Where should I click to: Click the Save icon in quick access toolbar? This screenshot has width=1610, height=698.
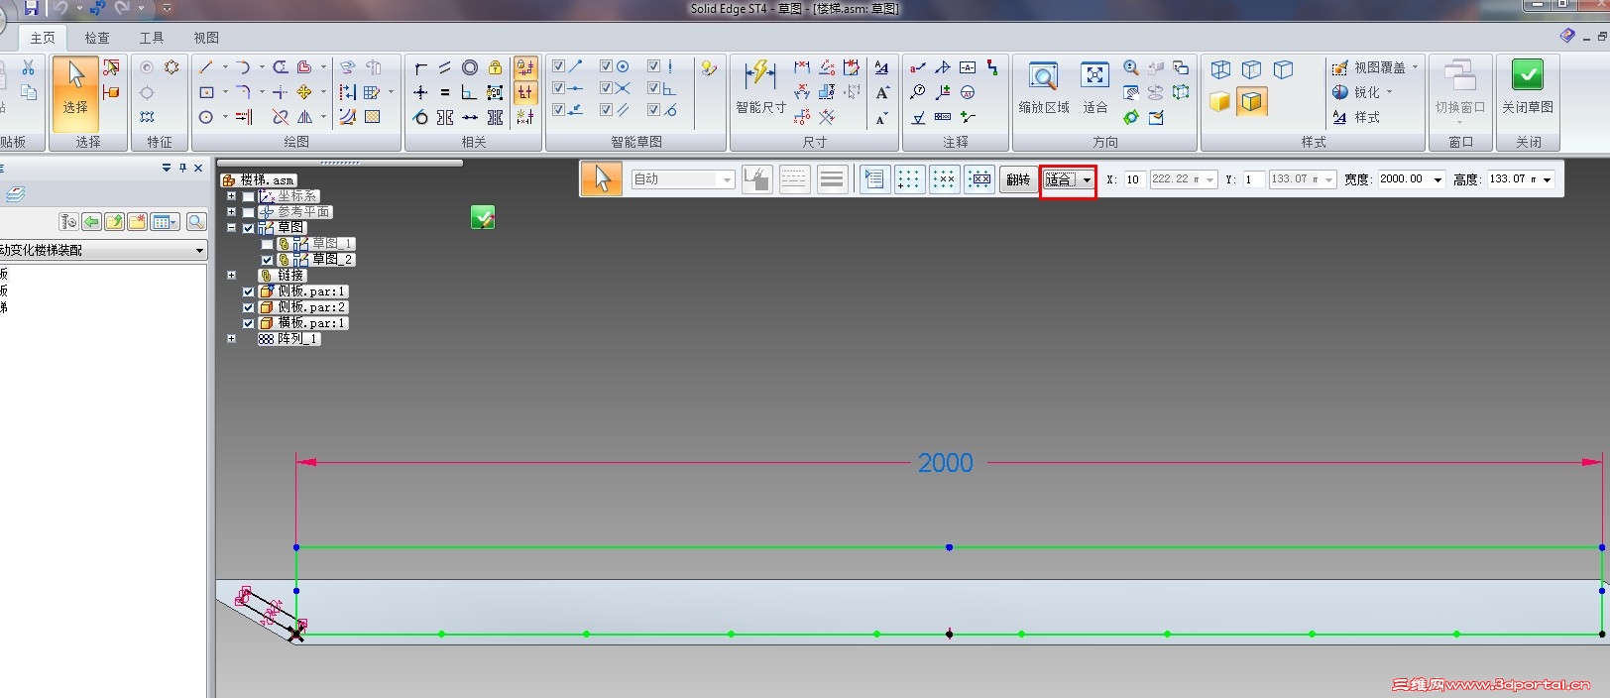coord(31,9)
